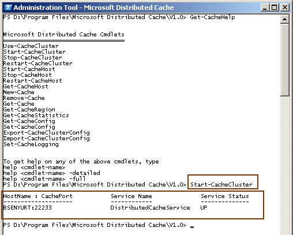
Task: Click the 'Get-Cache' cmdlet line
Action: [x=19, y=104]
